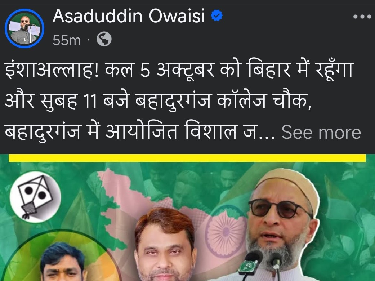Screen dimensions: 375x281
Task: Open the Asaduddin Owaisi profile name link
Action: click(x=129, y=16)
